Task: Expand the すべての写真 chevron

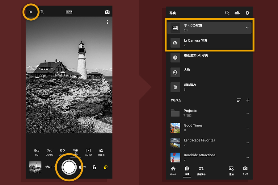Action: 247,28
